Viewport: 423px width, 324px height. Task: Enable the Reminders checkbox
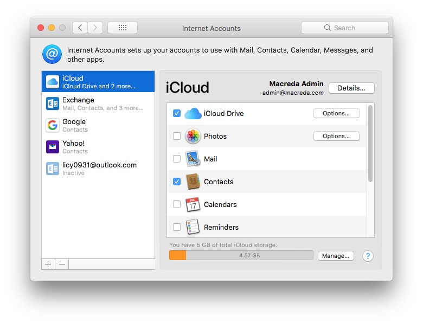(177, 227)
